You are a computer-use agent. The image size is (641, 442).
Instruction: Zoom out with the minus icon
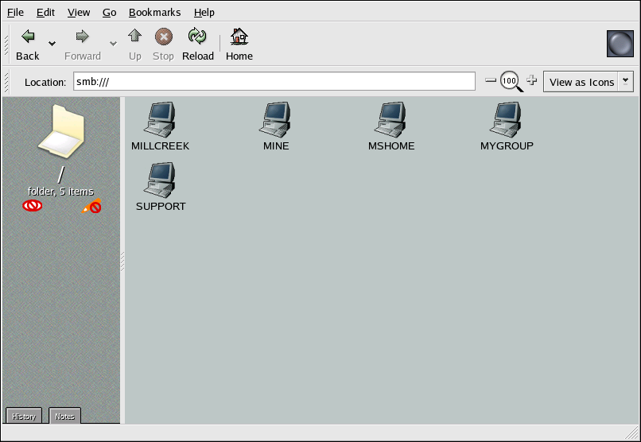[491, 81]
